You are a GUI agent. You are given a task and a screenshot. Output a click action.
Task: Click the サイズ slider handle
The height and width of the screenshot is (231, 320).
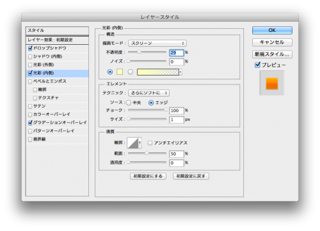point(129,118)
